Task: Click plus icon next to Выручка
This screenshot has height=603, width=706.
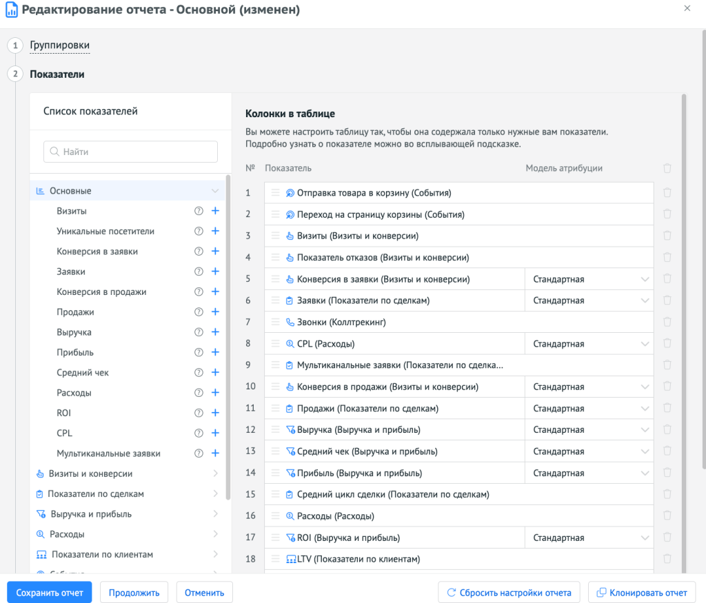Action: pos(215,332)
